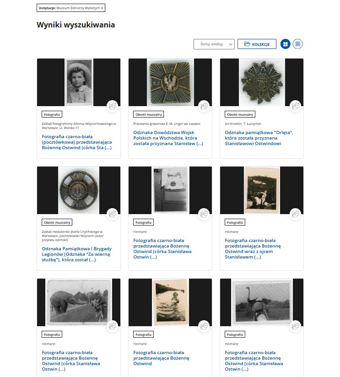The height and width of the screenshot is (377, 340).
Task: Open the Sortuj według dropdown
Action: pos(214,44)
